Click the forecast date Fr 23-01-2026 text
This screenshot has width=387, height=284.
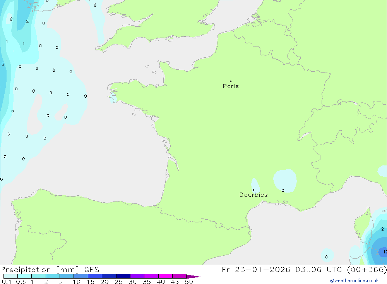pyautogui.click(x=256, y=269)
